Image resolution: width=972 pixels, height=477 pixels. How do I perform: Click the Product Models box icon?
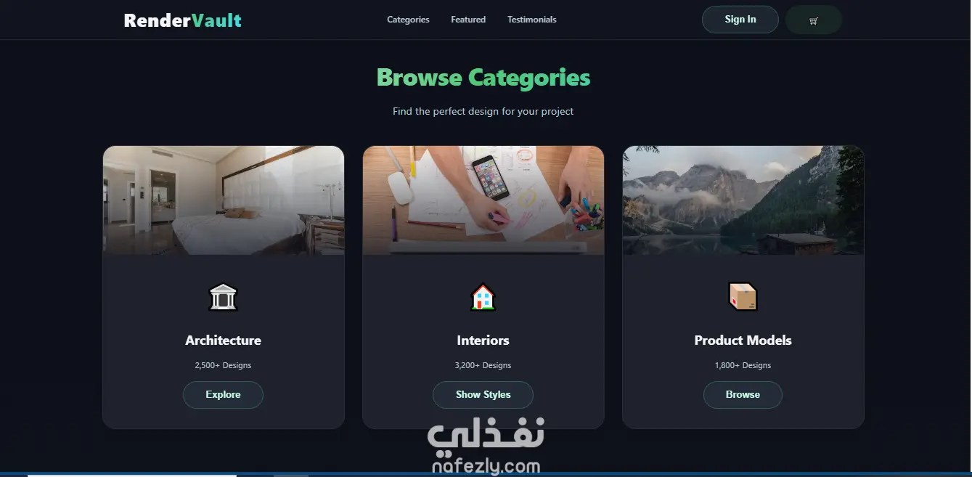(743, 296)
